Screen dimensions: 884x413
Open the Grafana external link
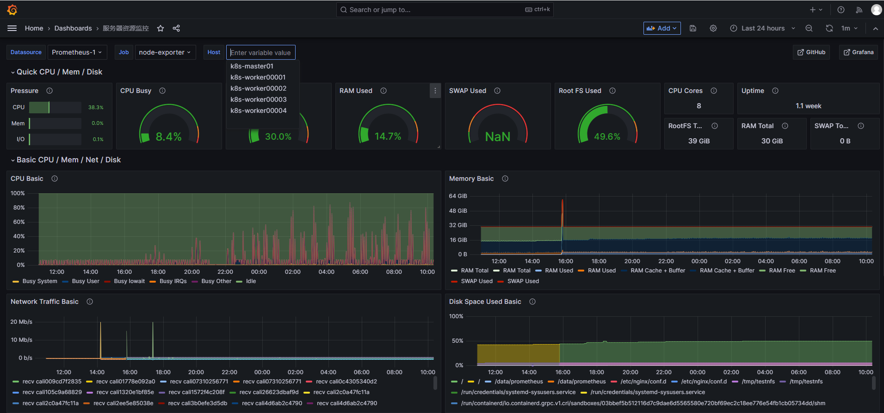[859, 52]
